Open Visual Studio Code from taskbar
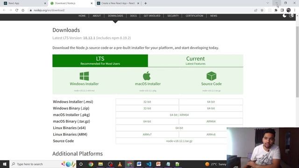The image size is (299, 168). pos(149,164)
